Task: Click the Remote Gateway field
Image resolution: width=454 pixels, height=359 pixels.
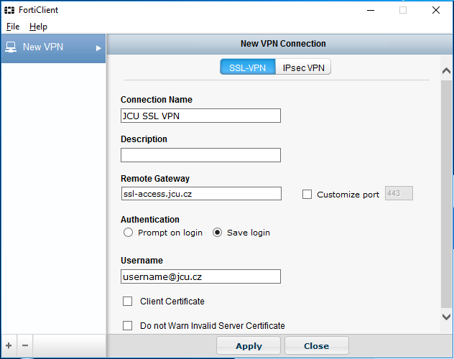Action: click(201, 194)
